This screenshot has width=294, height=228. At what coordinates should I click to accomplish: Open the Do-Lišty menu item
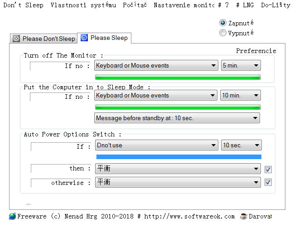[x=275, y=5]
